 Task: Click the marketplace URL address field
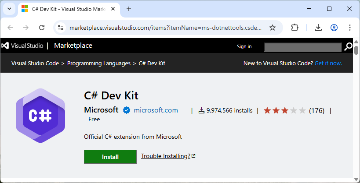tap(165, 28)
